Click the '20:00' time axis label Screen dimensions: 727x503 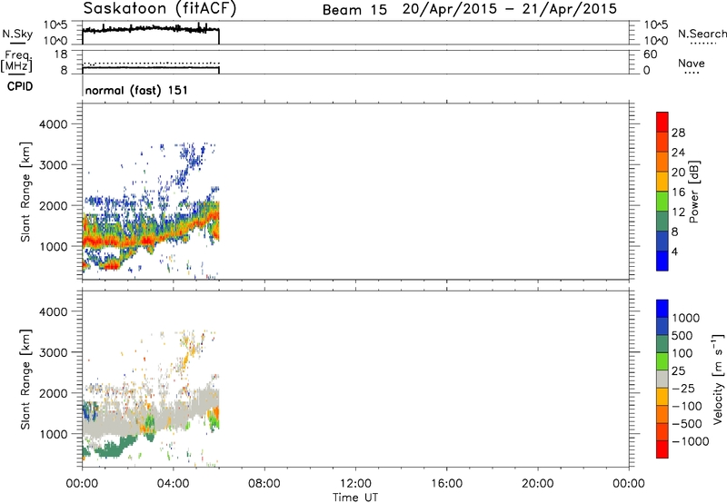pos(538,484)
